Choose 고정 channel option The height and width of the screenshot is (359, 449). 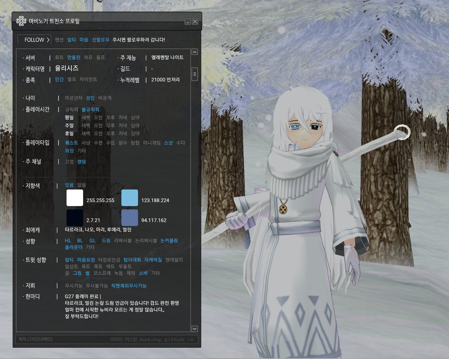pyautogui.click(x=69, y=162)
